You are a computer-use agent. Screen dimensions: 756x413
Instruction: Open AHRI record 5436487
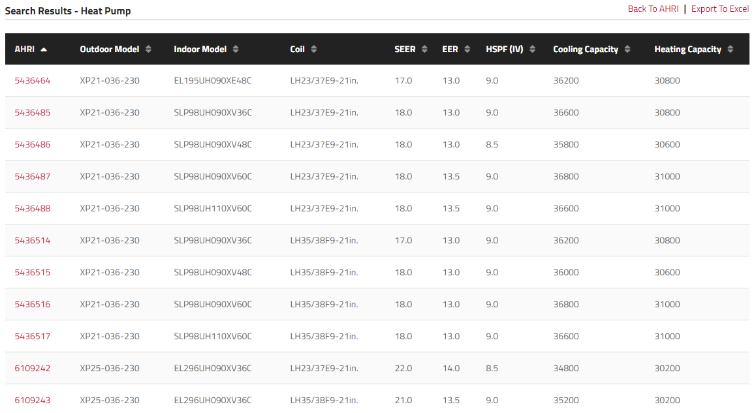[32, 176]
